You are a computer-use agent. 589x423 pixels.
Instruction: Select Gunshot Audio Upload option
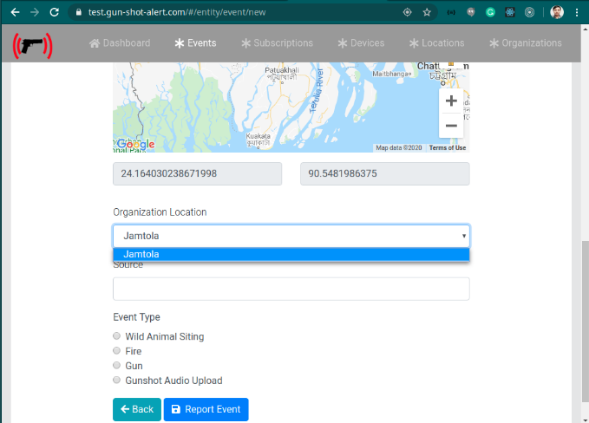(117, 381)
